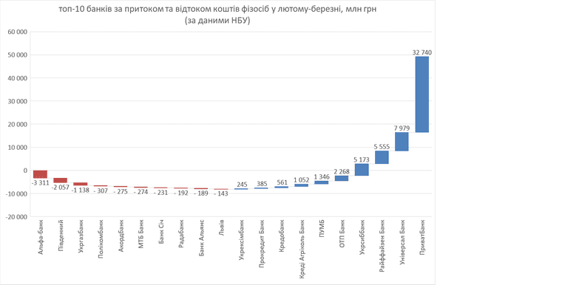Click the Райффайзен Банк axis label
This screenshot has width=565, height=285.
click(382, 245)
